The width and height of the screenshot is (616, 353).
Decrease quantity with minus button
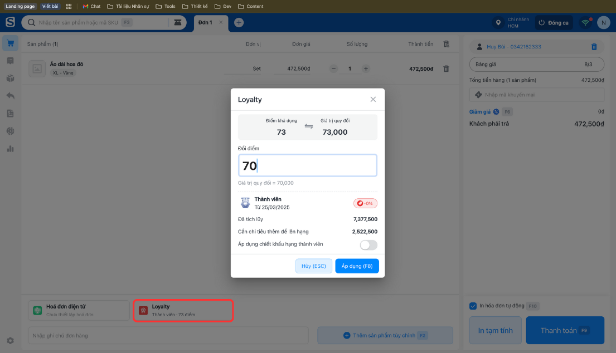[x=333, y=68]
